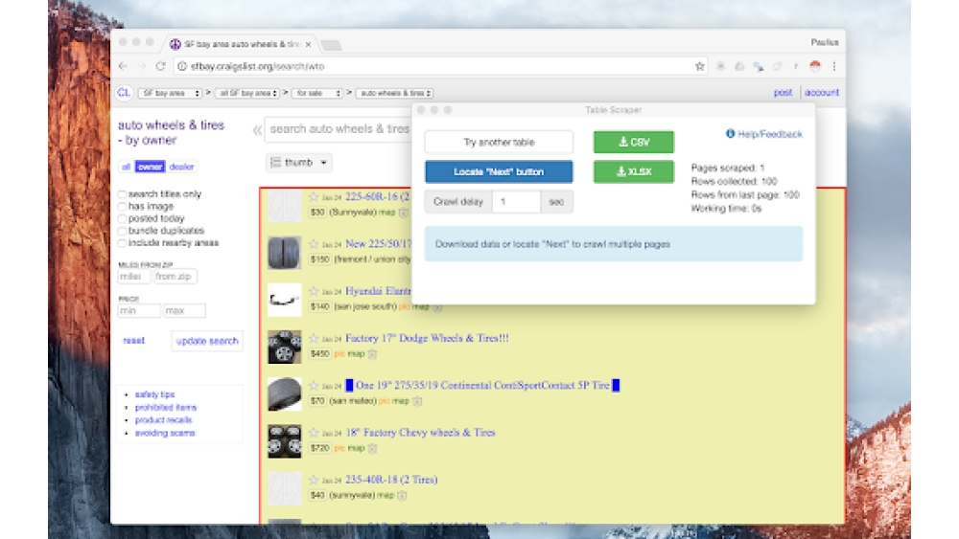Image resolution: width=959 pixels, height=539 pixels.
Task: Enable search titles only checkbox
Action: (123, 194)
